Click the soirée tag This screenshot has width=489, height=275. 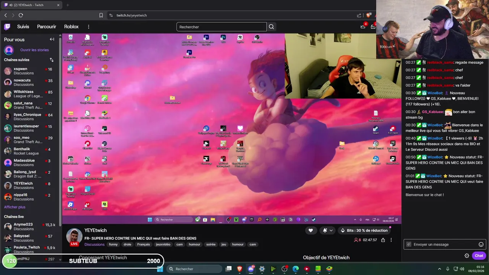211,244
